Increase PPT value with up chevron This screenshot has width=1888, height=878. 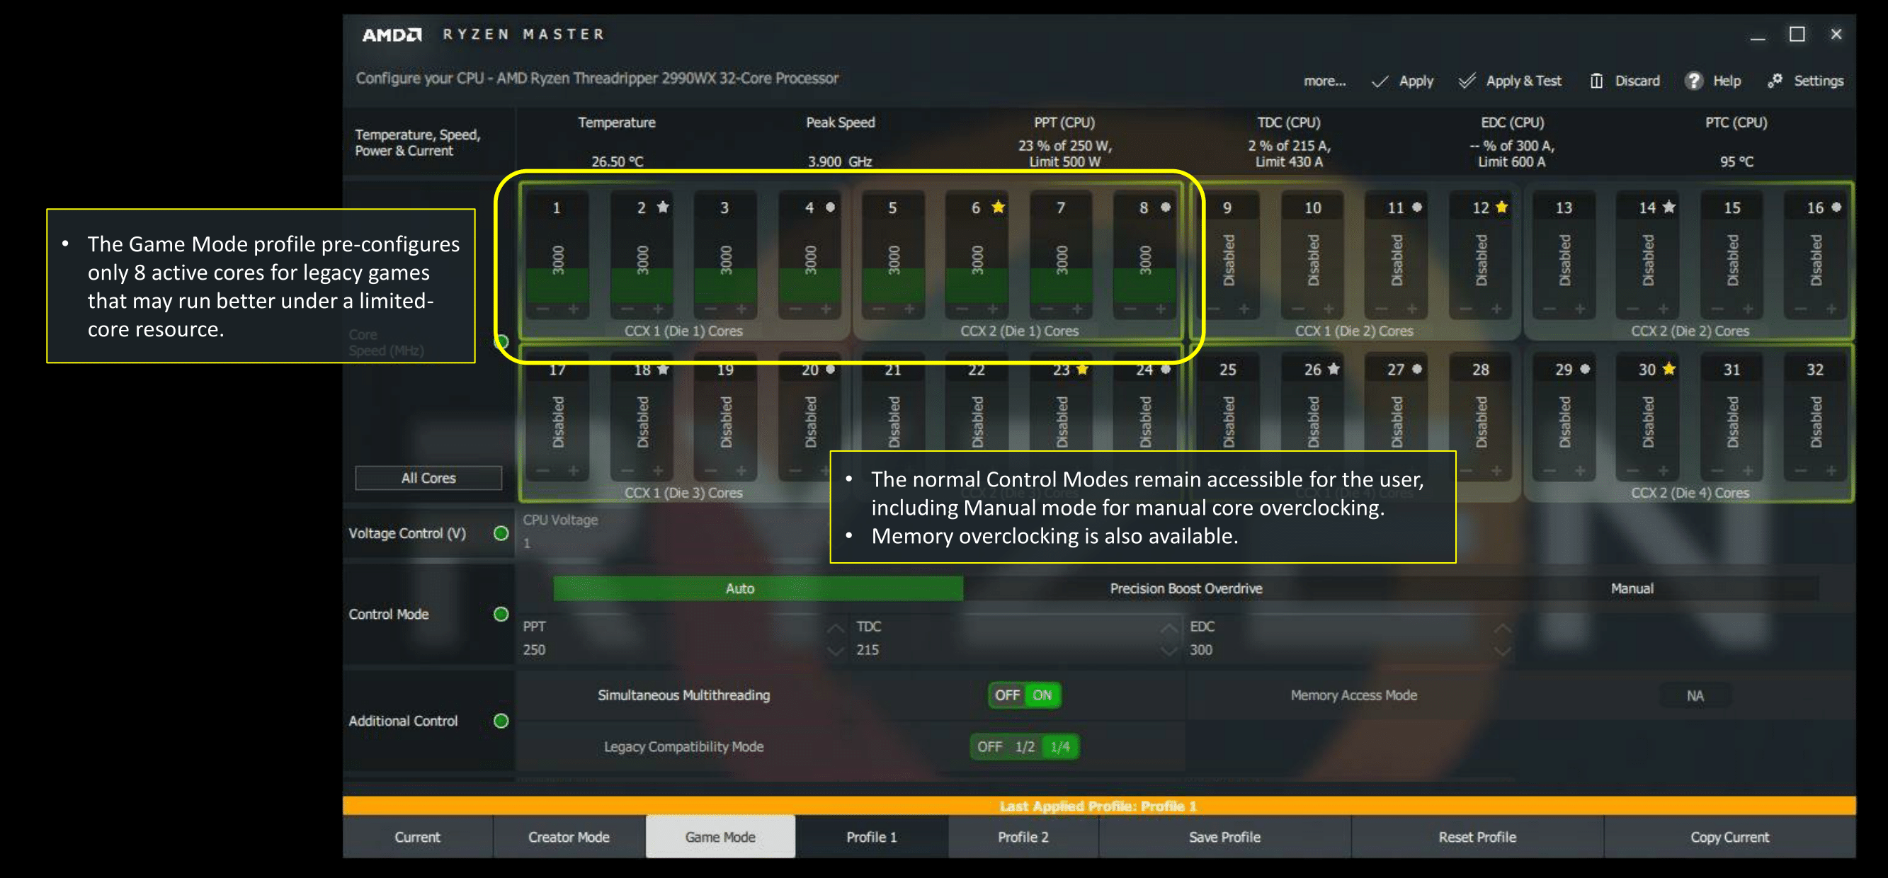[x=835, y=628]
